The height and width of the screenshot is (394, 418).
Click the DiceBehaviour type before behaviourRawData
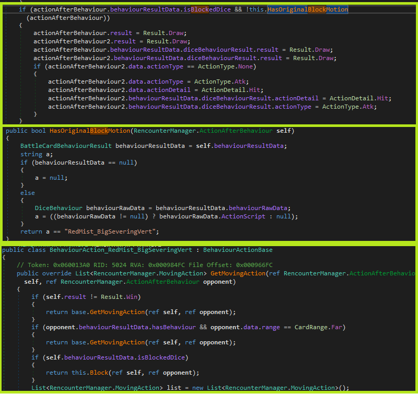59,208
